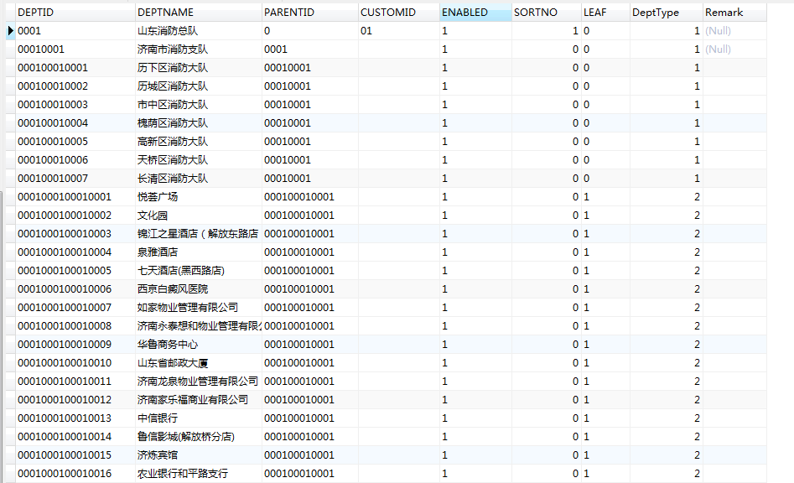Click the cell 高新区消防大队
Viewport: 794px width, 483px height.
[199, 142]
